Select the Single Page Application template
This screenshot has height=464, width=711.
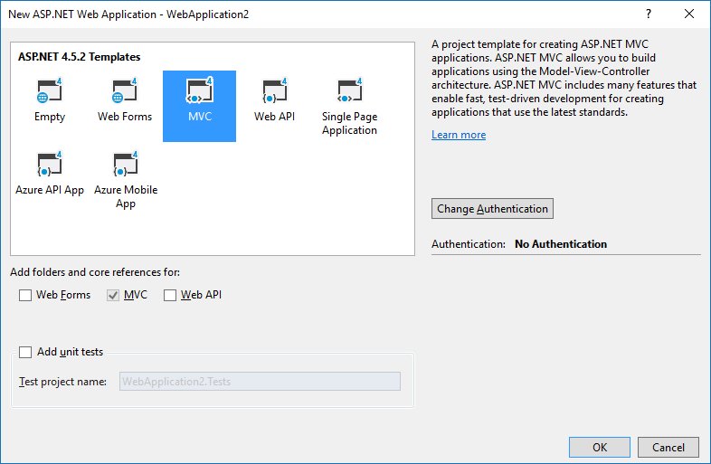349,106
